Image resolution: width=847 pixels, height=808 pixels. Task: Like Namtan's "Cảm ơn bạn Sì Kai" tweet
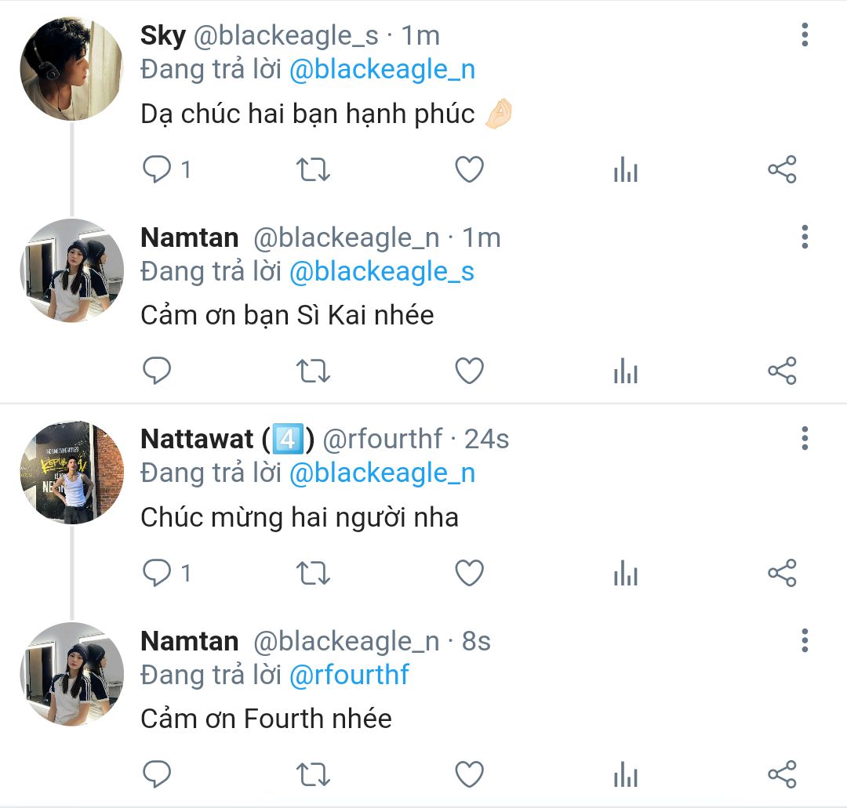(x=469, y=371)
